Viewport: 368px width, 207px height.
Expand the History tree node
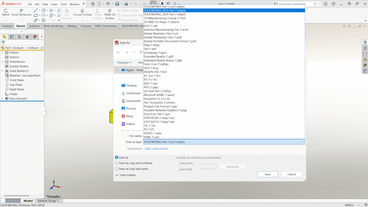click(x=3, y=52)
